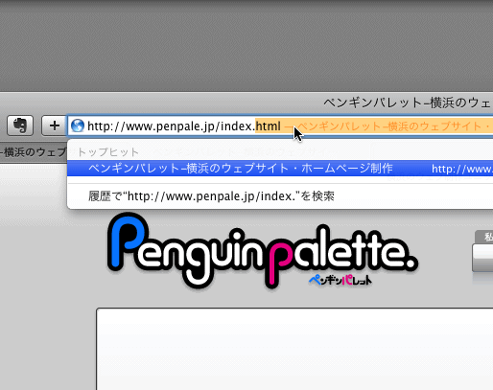Image resolution: width=493 pixels, height=390 pixels.
Task: Click the Evernote elephant clipper button
Action: point(20,126)
